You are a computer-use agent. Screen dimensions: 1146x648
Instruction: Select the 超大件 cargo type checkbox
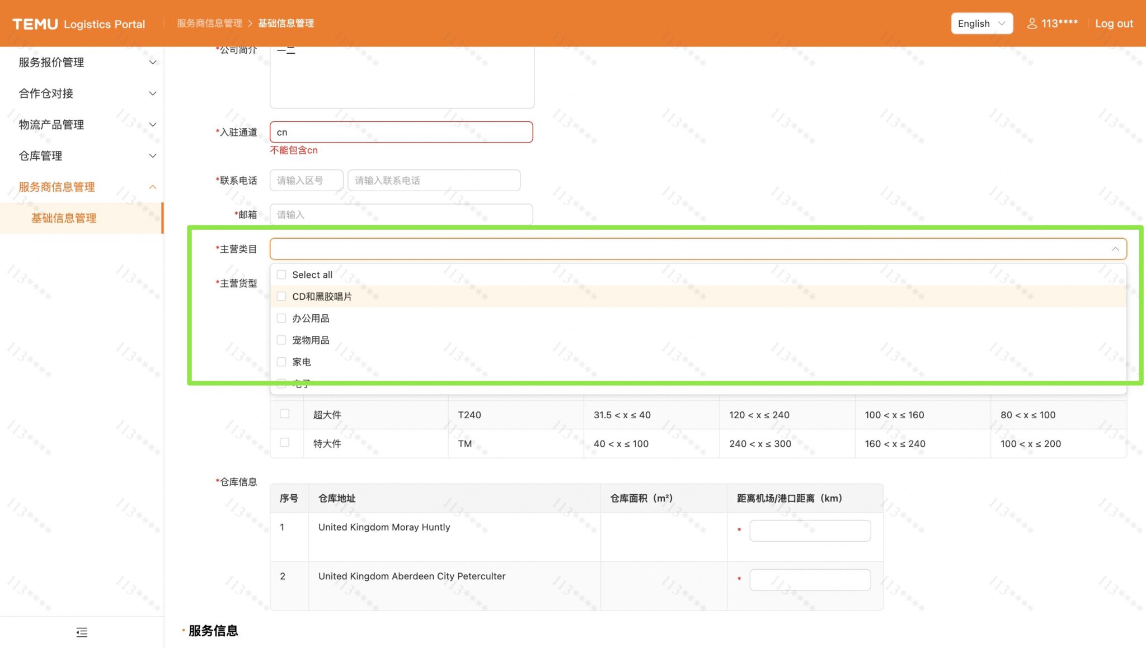(x=285, y=413)
